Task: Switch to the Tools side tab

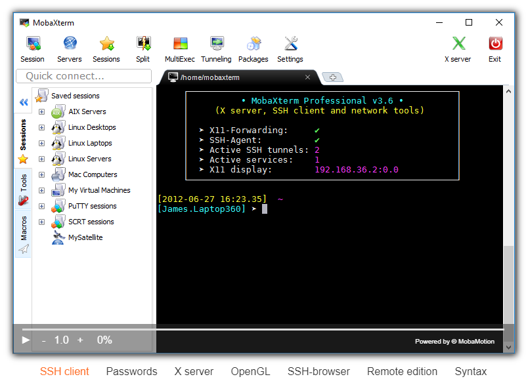Action: pyautogui.click(x=23, y=189)
